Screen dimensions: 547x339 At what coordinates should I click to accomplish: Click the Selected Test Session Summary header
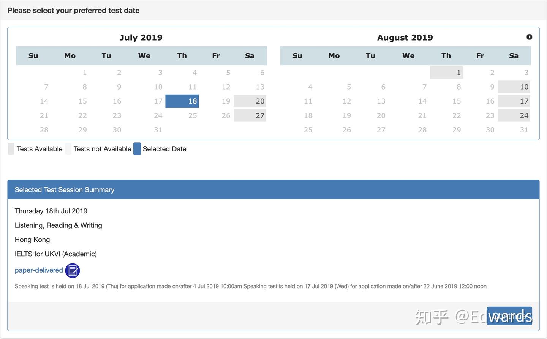pyautogui.click(x=64, y=189)
